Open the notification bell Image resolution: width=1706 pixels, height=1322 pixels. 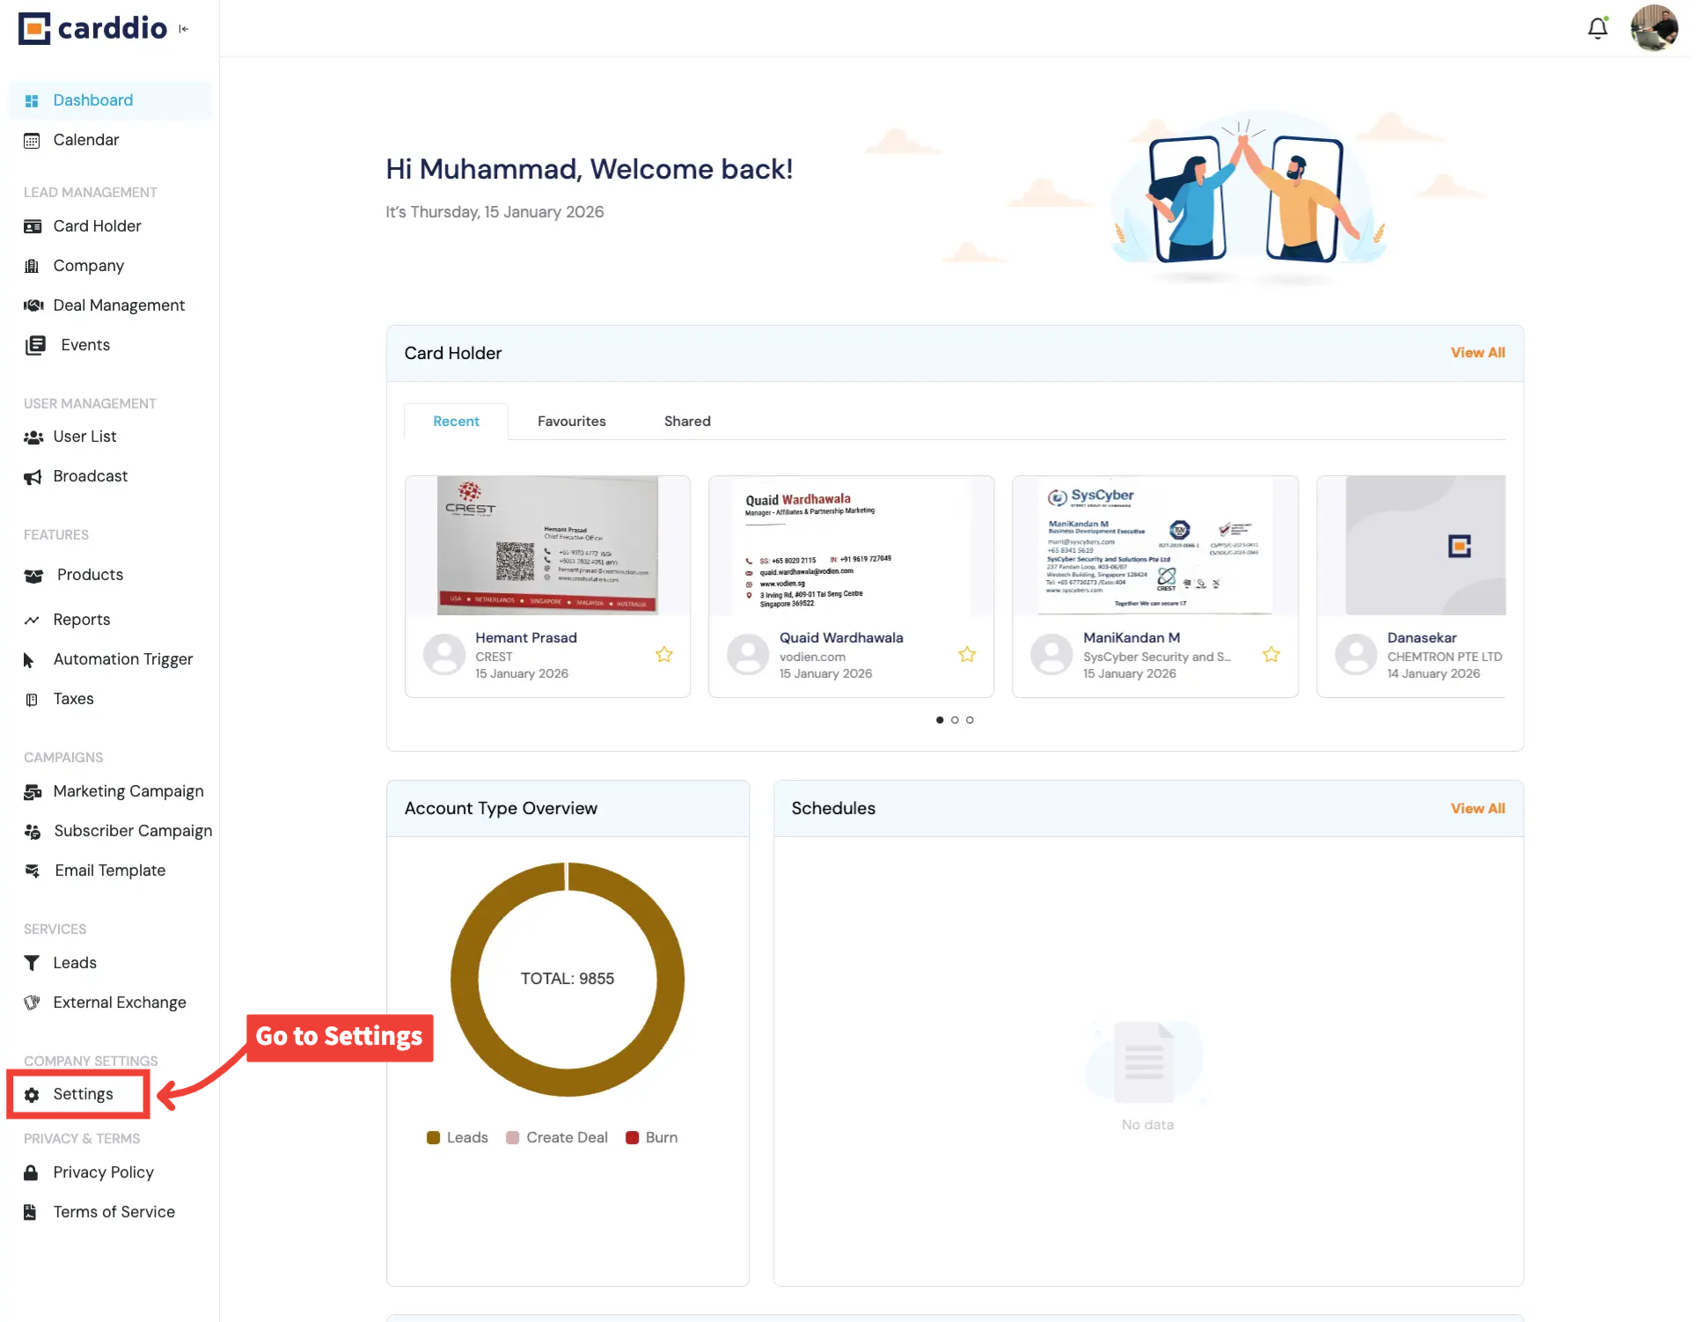point(1598,28)
